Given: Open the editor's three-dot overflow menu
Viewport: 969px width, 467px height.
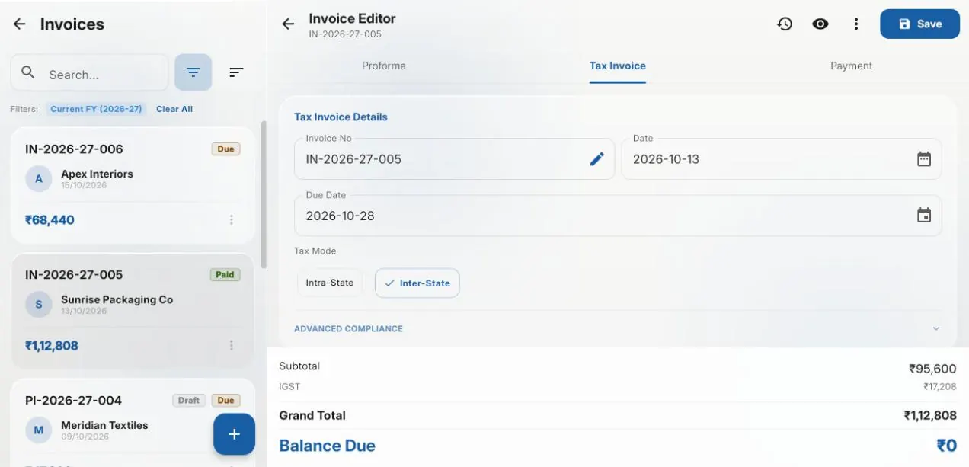Looking at the screenshot, I should coord(856,24).
